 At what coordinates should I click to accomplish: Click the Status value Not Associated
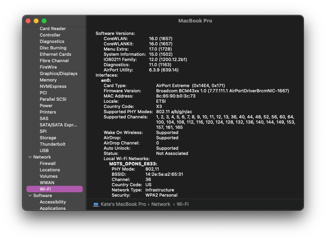coord(172,154)
